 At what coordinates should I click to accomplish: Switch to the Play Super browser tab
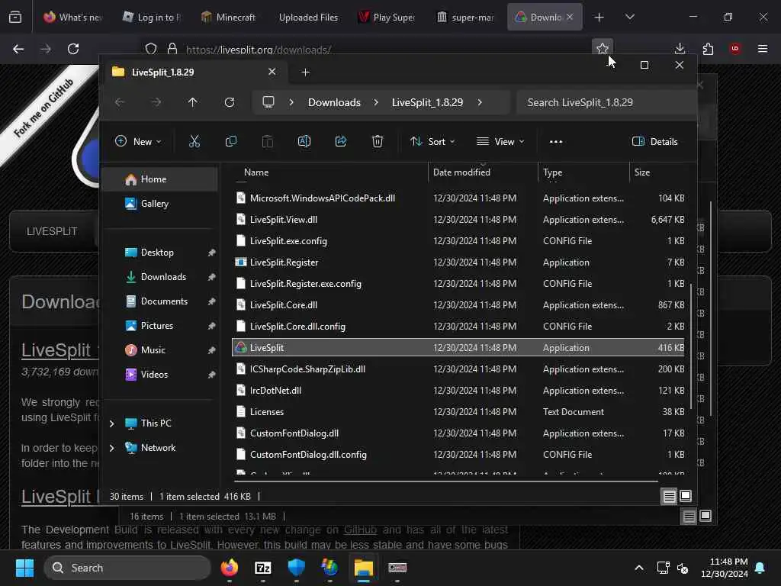387,17
